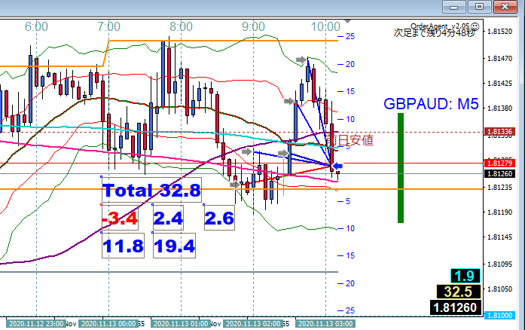Click the yellow 32.5 value box
Screen dimensions: 525x330
coord(459,292)
